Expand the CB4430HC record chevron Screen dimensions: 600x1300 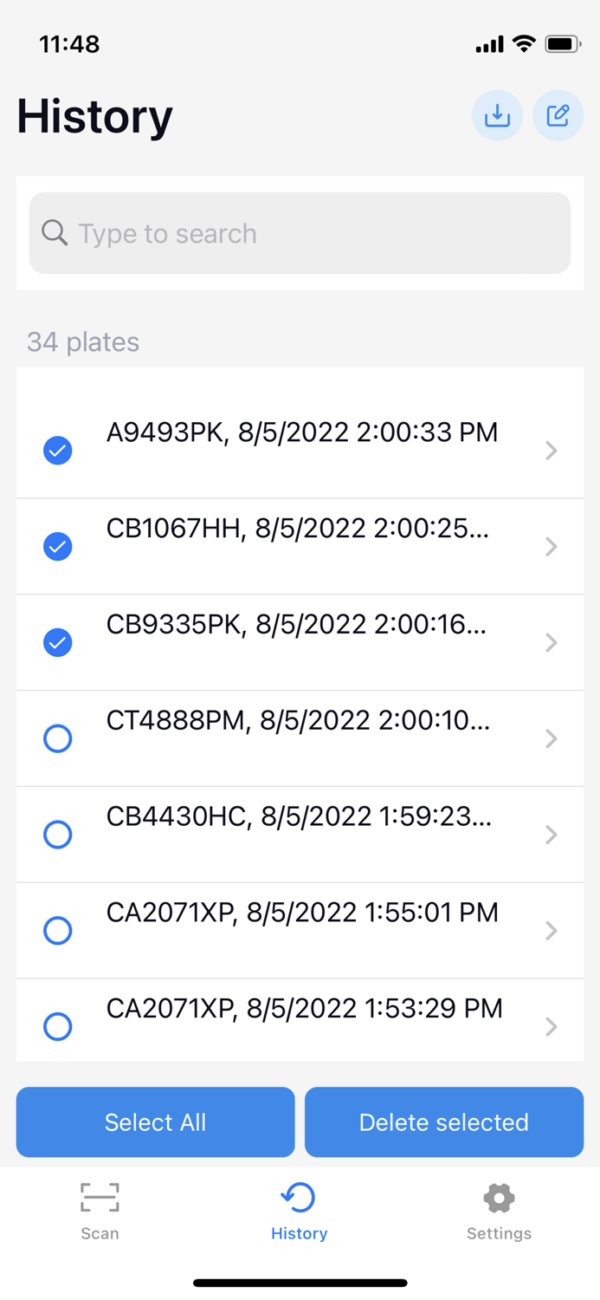(x=552, y=835)
